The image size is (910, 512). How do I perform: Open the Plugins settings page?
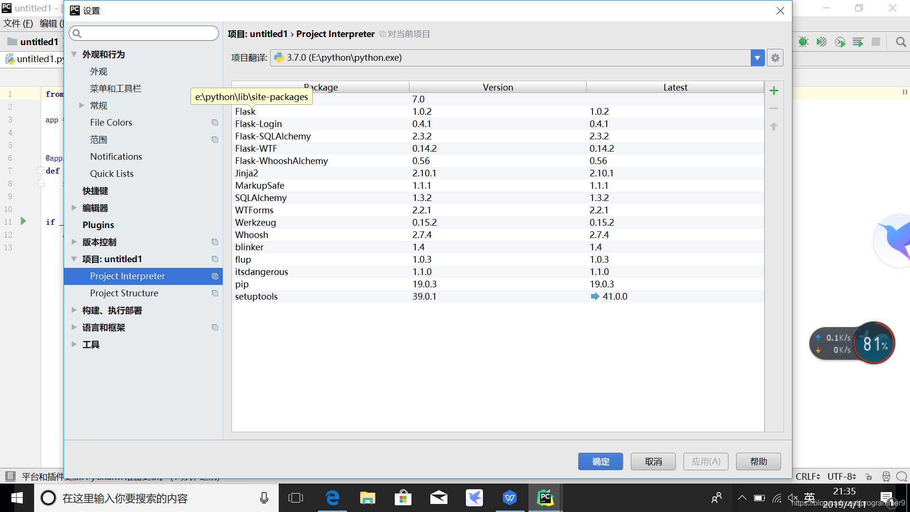[98, 225]
